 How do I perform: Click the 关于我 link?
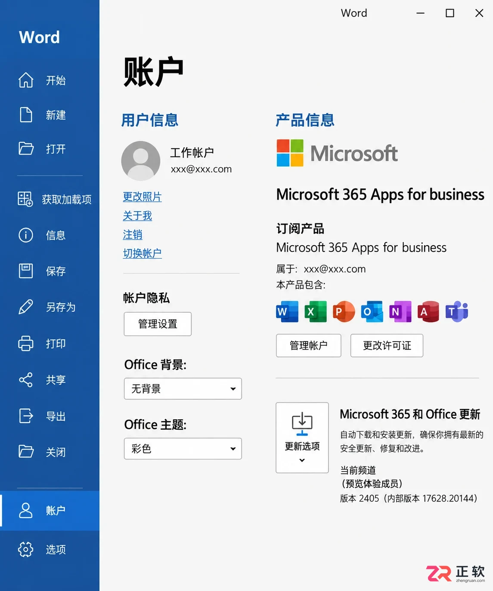(x=137, y=215)
